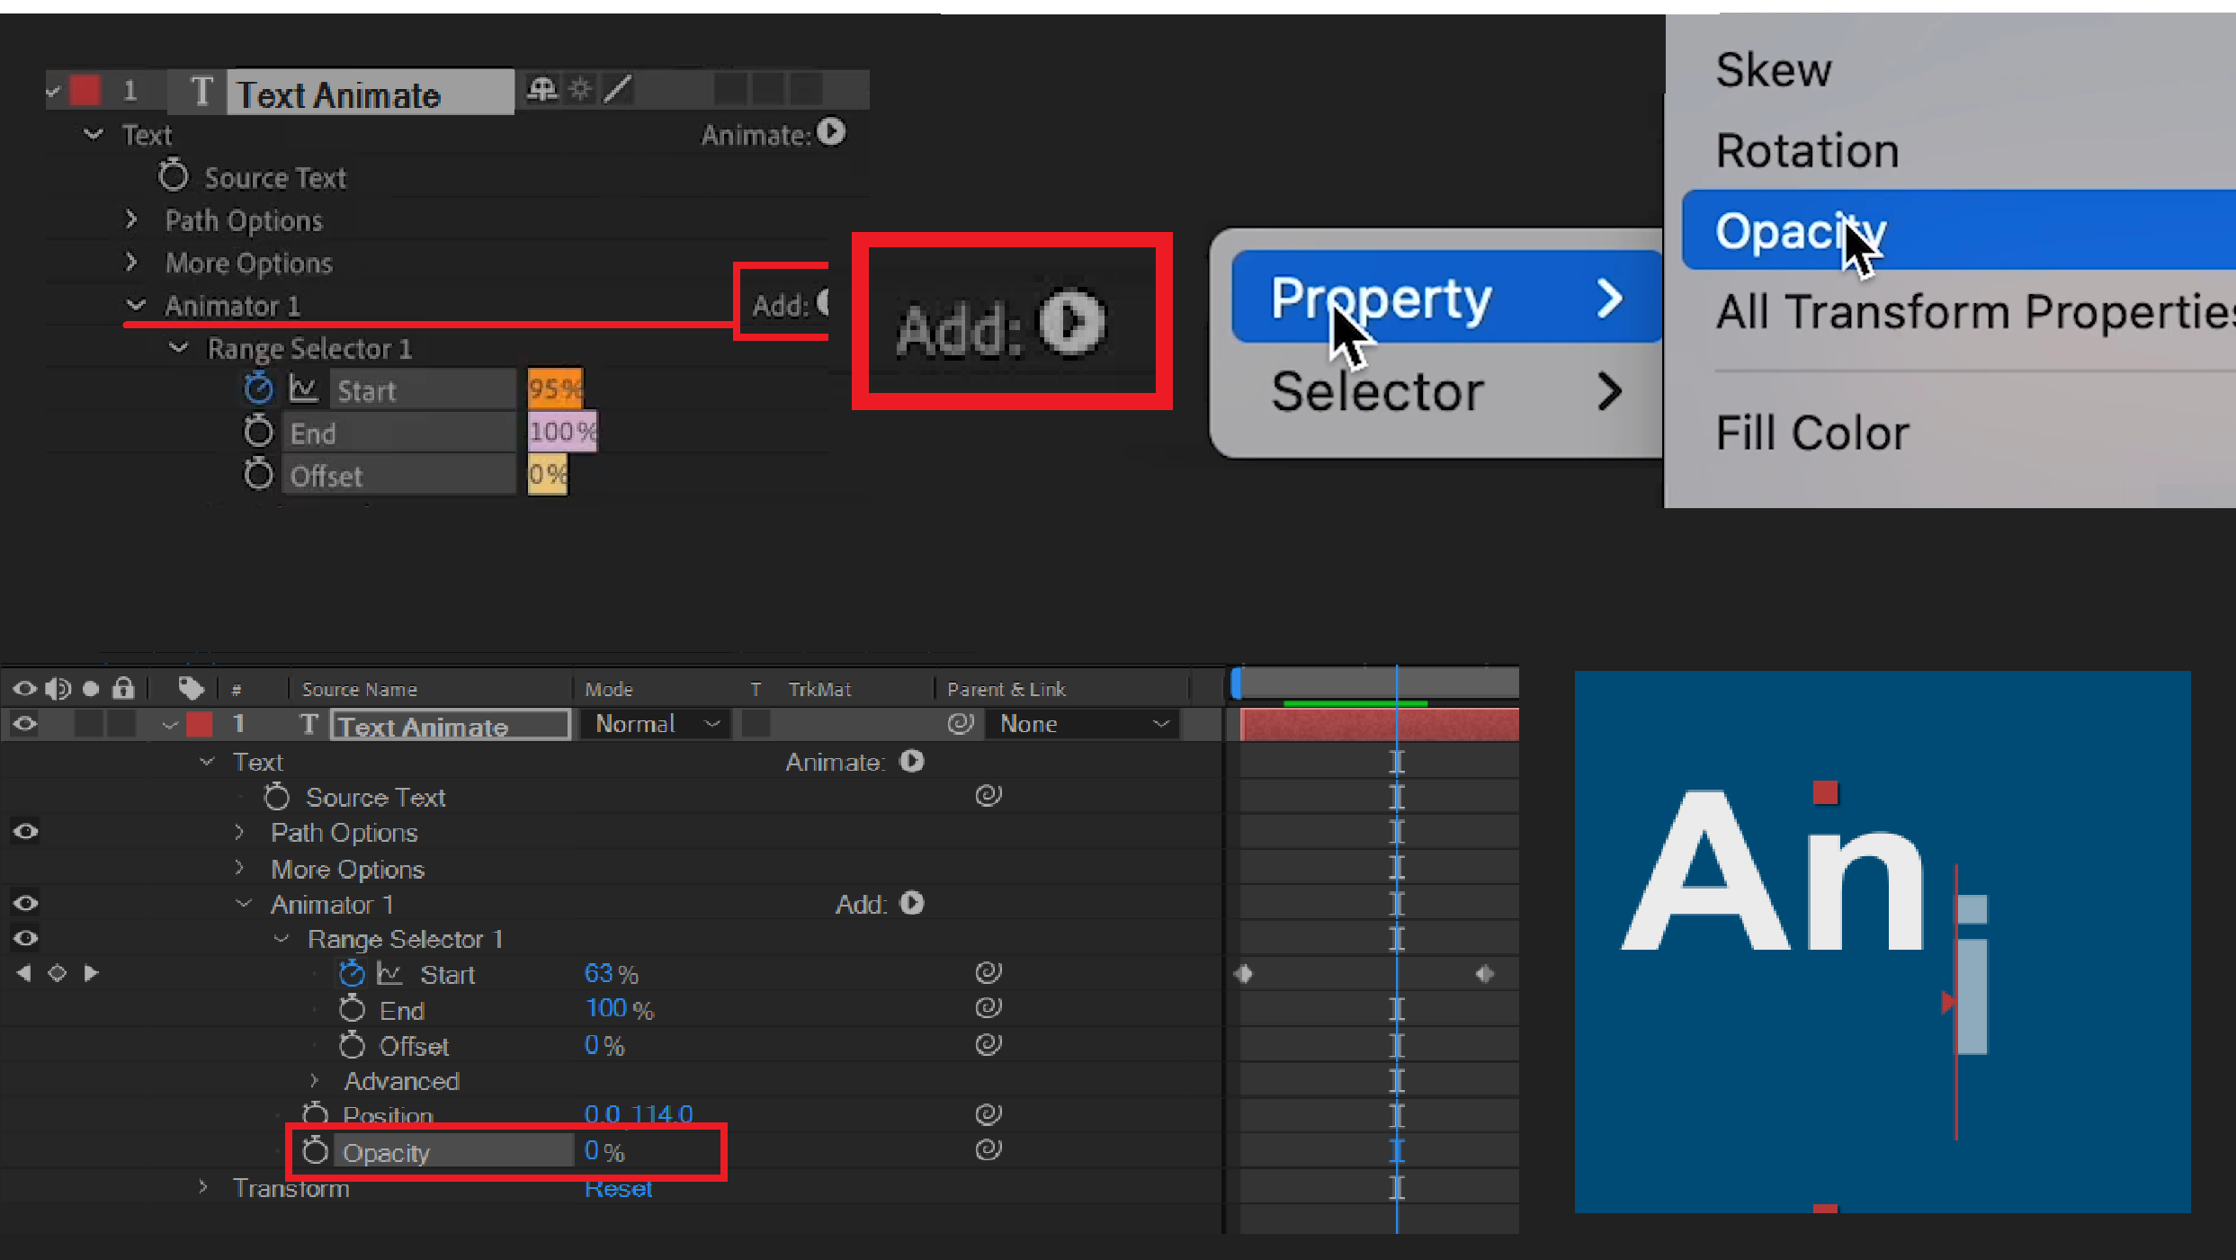Click expression pickwhip for End row

click(988, 1007)
